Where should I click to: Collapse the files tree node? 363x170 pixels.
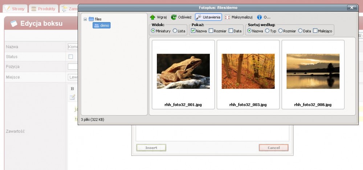pyautogui.click(x=85, y=19)
